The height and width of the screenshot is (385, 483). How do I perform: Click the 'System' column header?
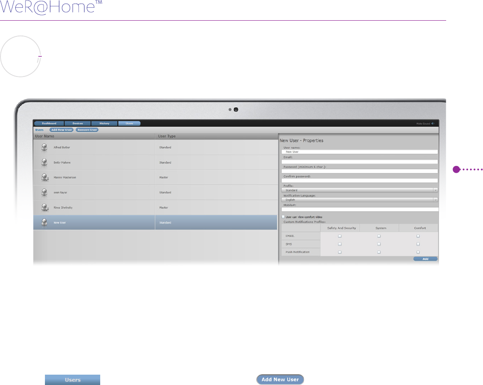pyautogui.click(x=381, y=228)
